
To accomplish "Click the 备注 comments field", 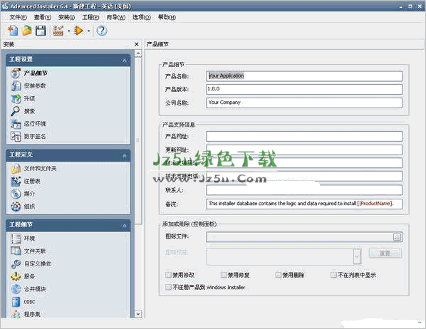I will point(304,204).
